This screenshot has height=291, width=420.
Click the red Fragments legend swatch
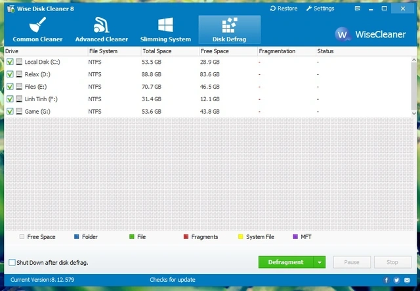point(186,236)
